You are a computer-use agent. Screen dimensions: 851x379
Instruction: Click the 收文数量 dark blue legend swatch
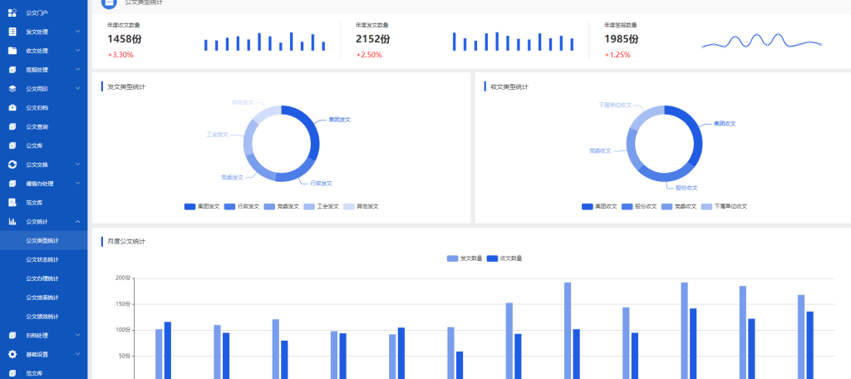492,258
